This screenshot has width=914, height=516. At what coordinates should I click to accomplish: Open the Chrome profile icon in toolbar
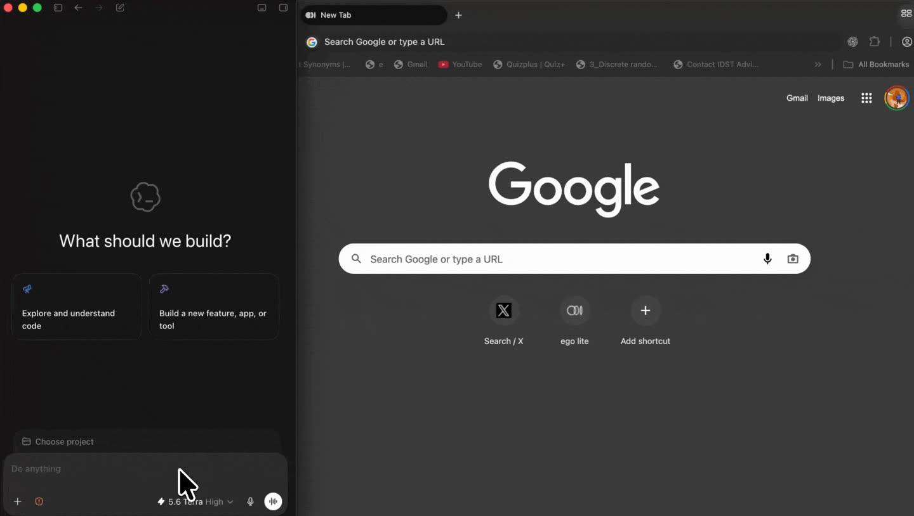click(906, 42)
